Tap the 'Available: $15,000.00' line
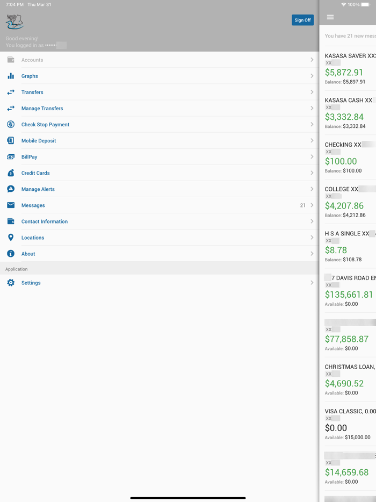Viewport: 376px width, 502px height. (348, 437)
